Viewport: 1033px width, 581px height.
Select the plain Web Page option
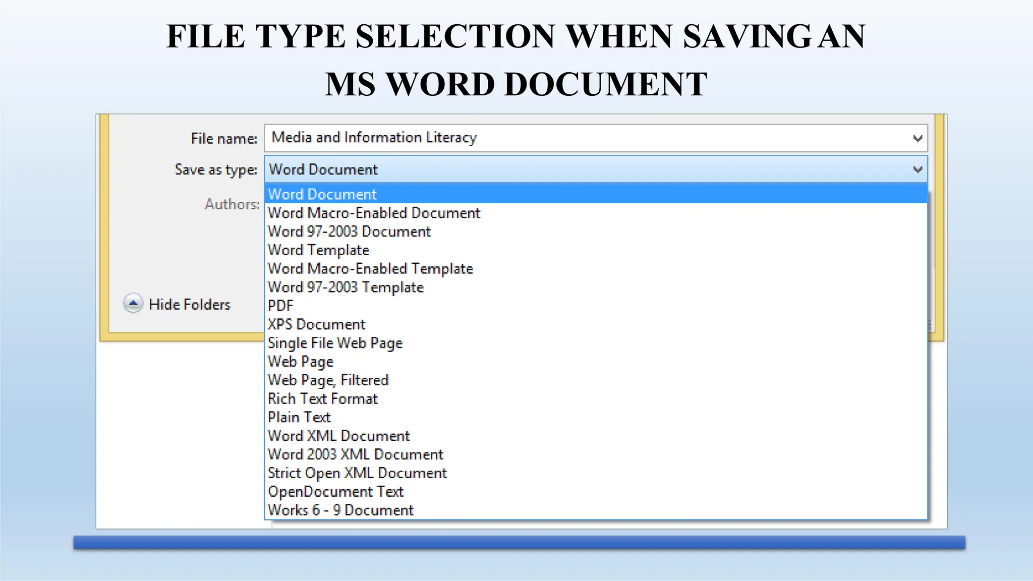[596, 362]
